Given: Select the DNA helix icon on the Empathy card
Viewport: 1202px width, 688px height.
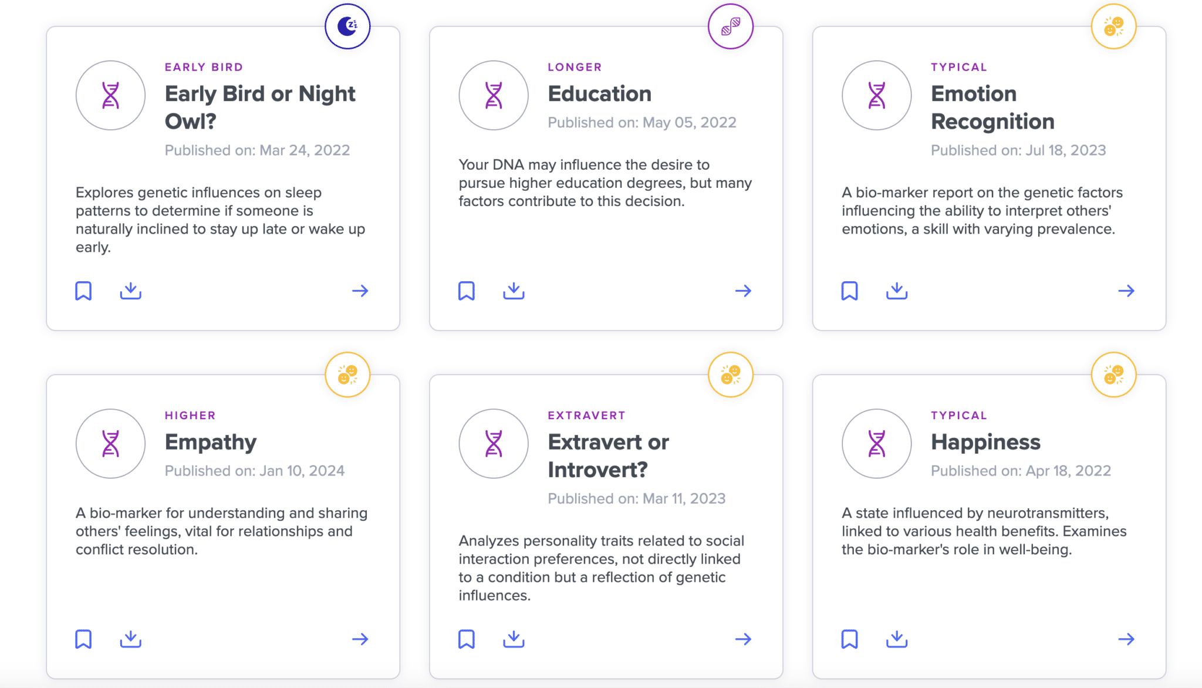Looking at the screenshot, I should click(110, 443).
